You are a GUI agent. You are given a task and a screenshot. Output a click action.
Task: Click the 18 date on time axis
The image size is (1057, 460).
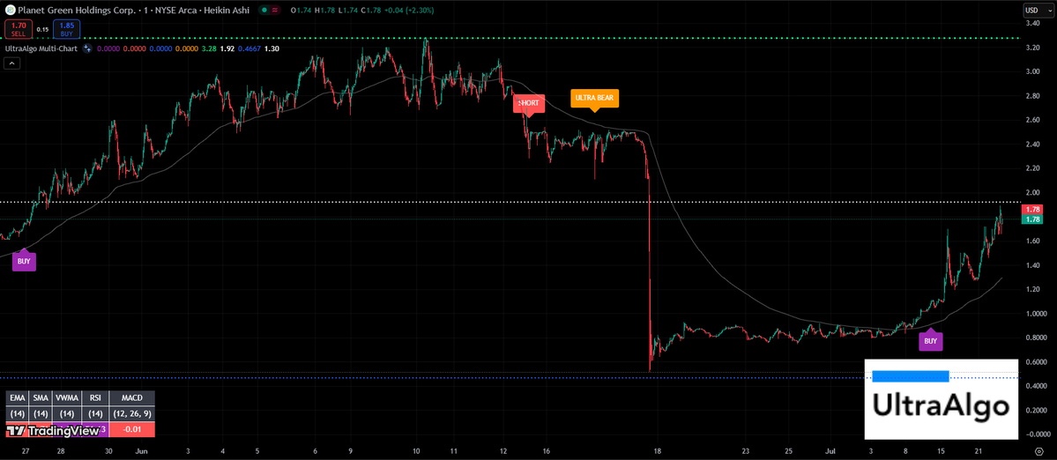[x=658, y=450]
